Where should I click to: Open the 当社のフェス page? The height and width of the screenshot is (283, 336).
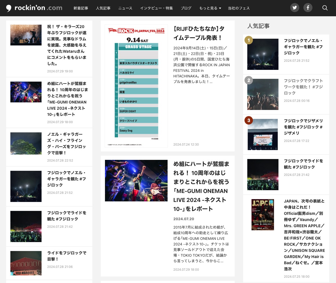click(239, 8)
